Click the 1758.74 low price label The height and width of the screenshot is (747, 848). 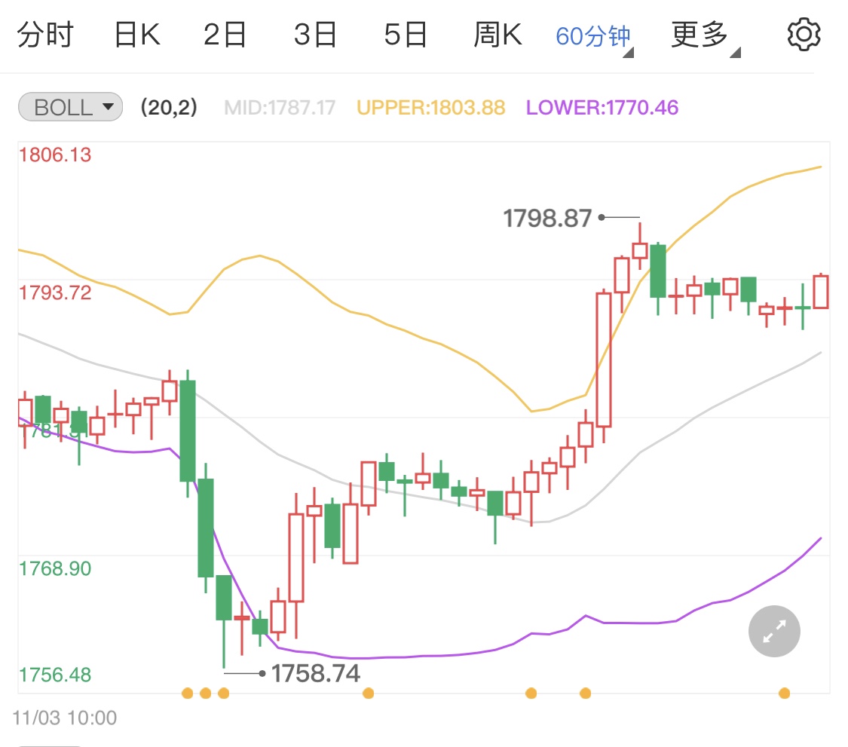coord(315,673)
